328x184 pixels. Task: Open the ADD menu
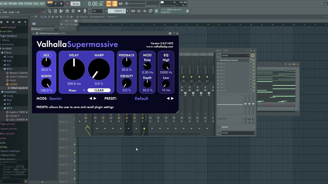tap(5, 4)
